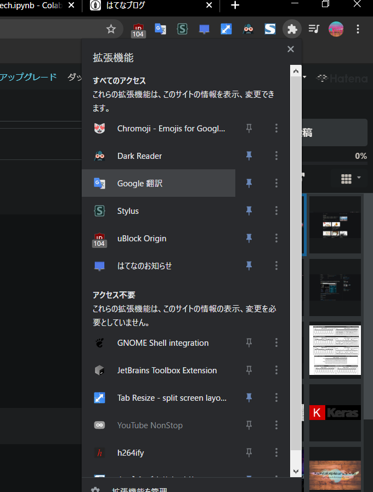
Task: Select uBlock Origin in the extensions list
Action: (159, 239)
